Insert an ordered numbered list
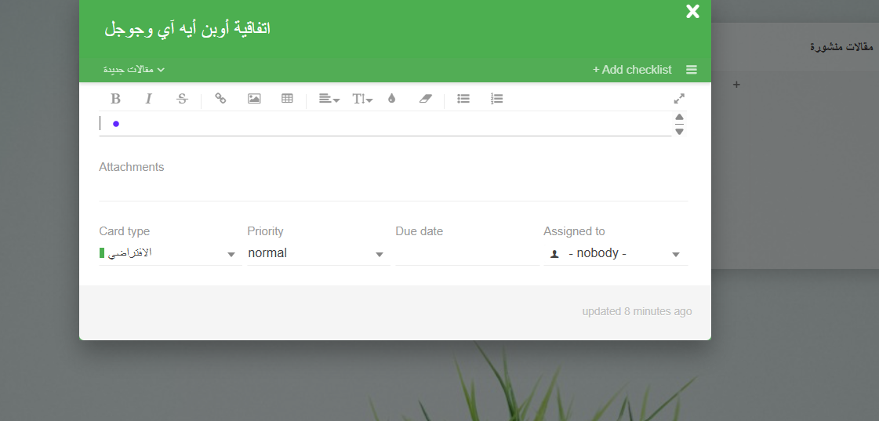 (x=496, y=99)
